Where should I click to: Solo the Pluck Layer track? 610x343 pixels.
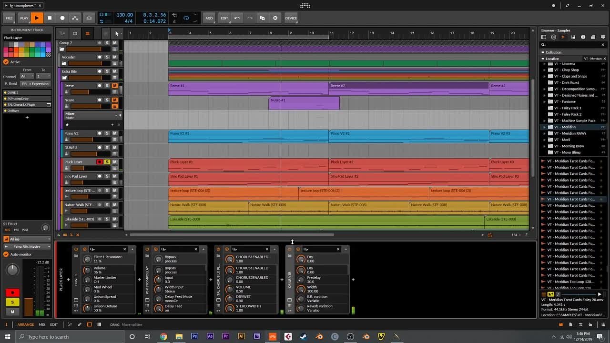[x=107, y=162]
